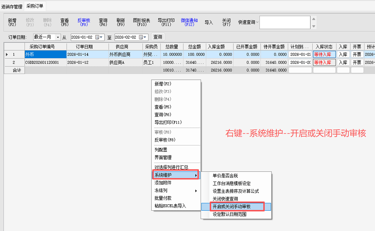Open the end date 2026-02-02 calendar picker
The width and height of the screenshot is (375, 231).
(142, 37)
